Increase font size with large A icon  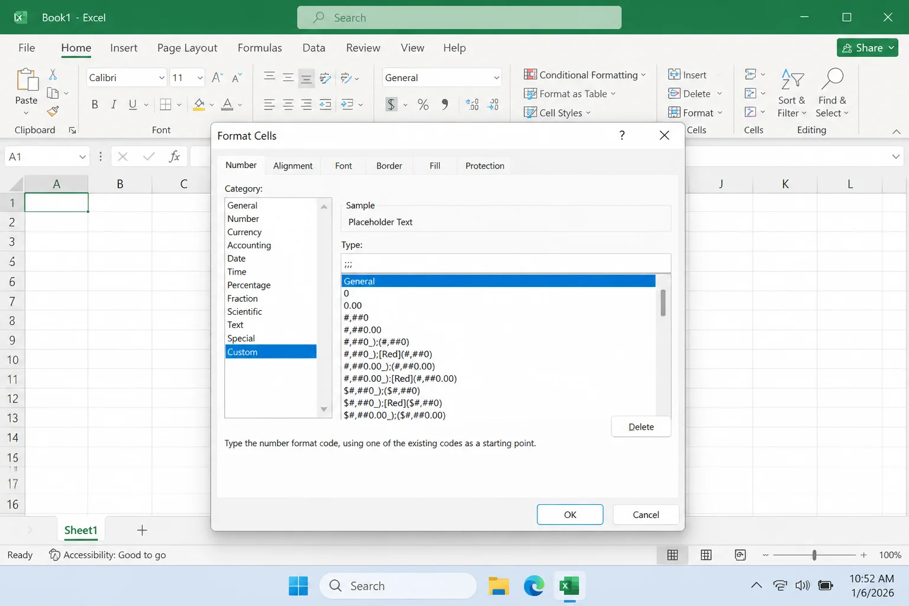(217, 78)
